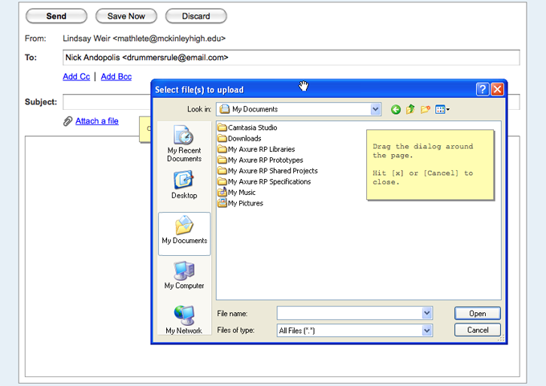Click the paperclip attachment icon
Viewport: 546px width, 386px height.
coord(67,121)
